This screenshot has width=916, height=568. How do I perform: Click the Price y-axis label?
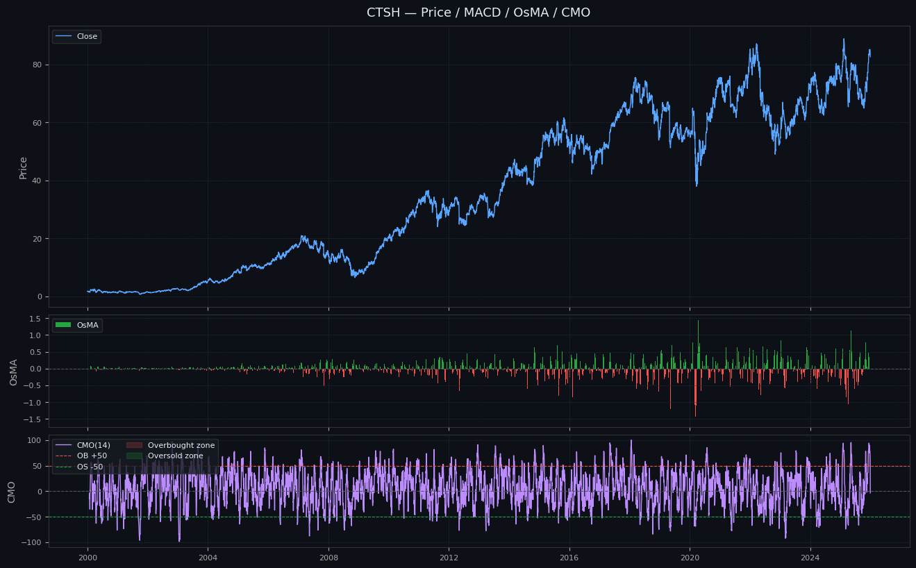pos(23,167)
